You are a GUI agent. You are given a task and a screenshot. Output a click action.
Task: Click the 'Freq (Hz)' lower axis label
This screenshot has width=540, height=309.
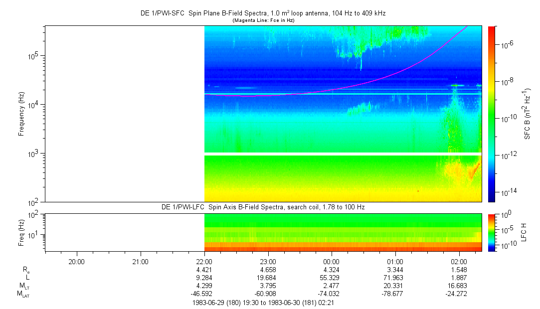point(21,233)
